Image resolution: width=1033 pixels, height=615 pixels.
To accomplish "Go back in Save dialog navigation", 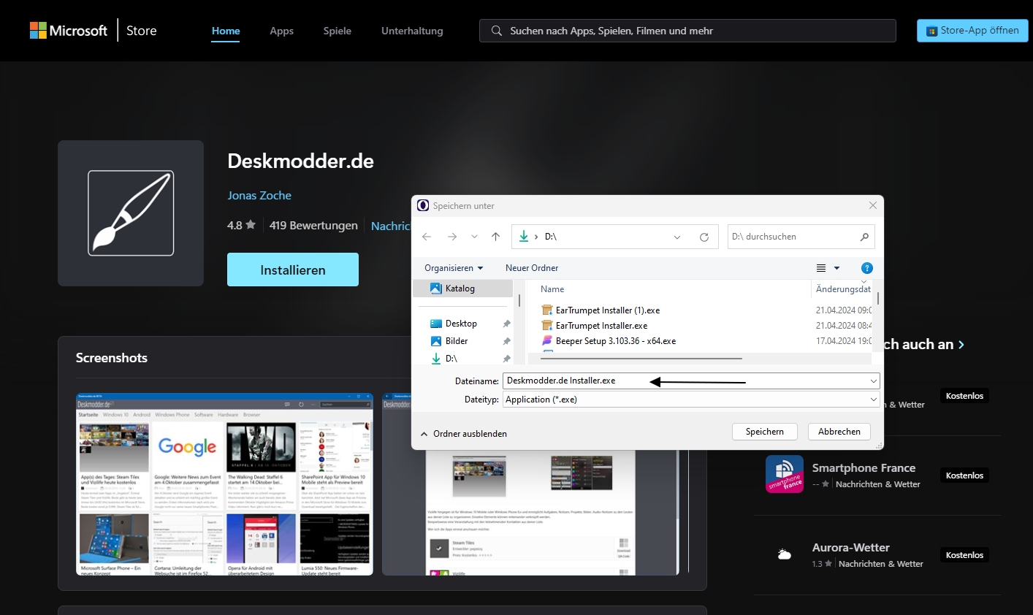I will [427, 237].
